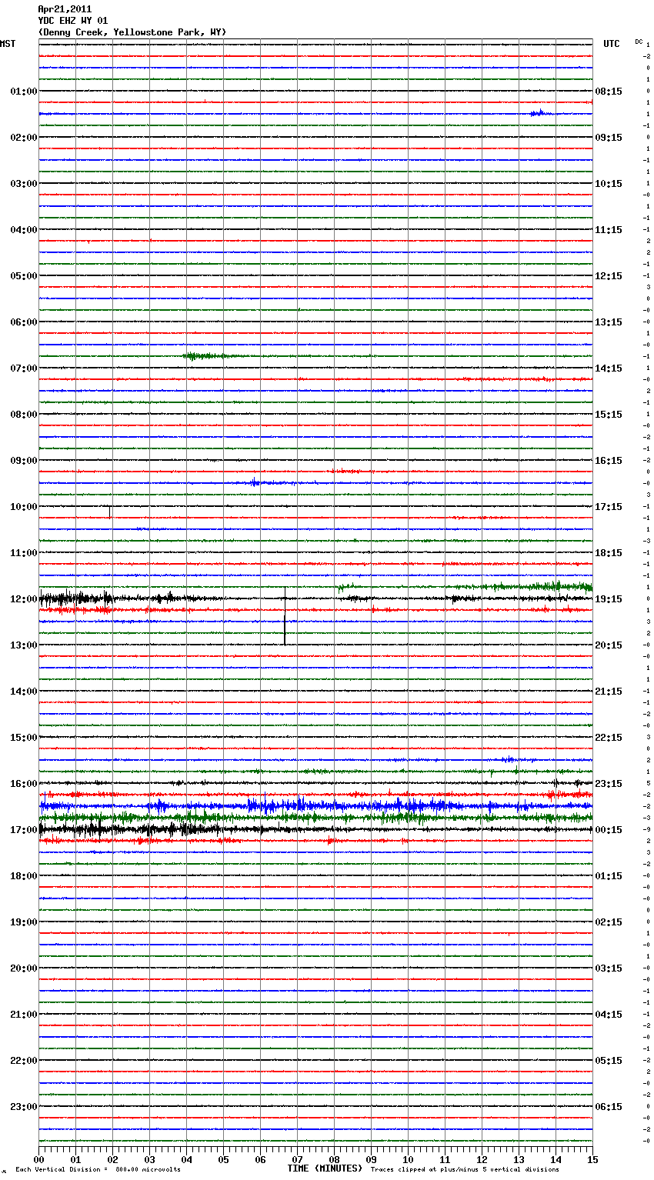The width and height of the screenshot is (654, 1180).
Task: Click the green burst before the 07:00 row
Action: click(202, 356)
